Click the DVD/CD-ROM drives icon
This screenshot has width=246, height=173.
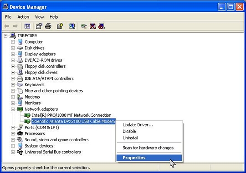(x=20, y=60)
